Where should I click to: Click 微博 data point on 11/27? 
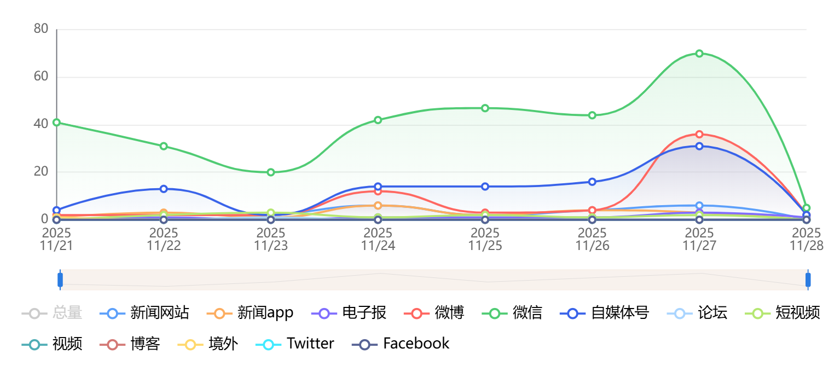click(x=699, y=134)
